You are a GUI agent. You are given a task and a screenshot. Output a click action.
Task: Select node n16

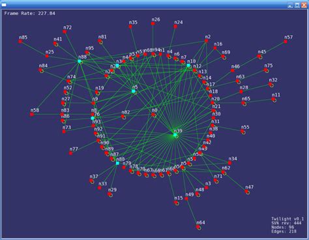[215, 48]
